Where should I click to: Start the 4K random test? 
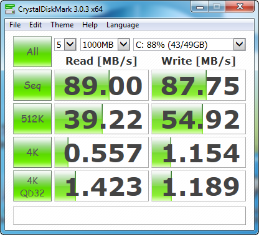(x=32, y=152)
